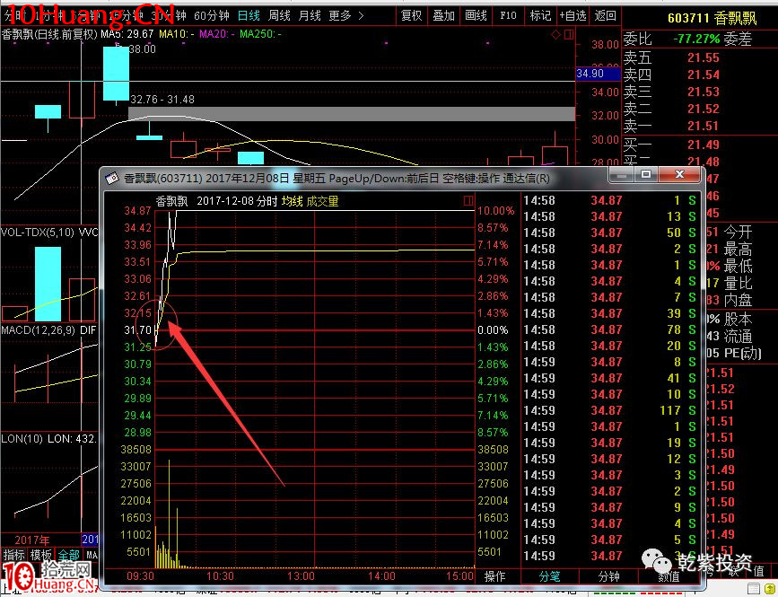The height and width of the screenshot is (597, 778).
Task: Click the 31.70 previous close price label
Action: 138,330
